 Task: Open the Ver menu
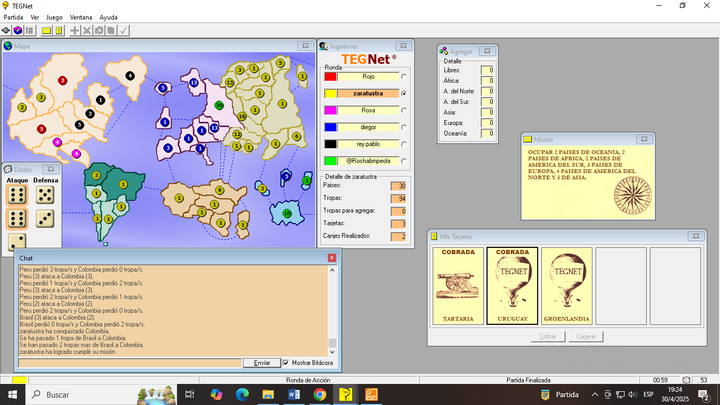point(35,17)
